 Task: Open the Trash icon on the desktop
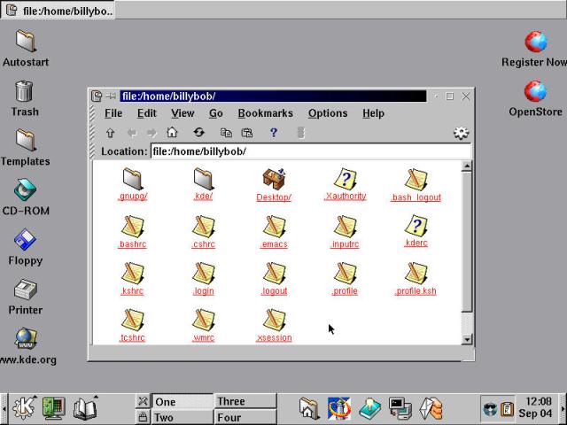pyautogui.click(x=25, y=91)
